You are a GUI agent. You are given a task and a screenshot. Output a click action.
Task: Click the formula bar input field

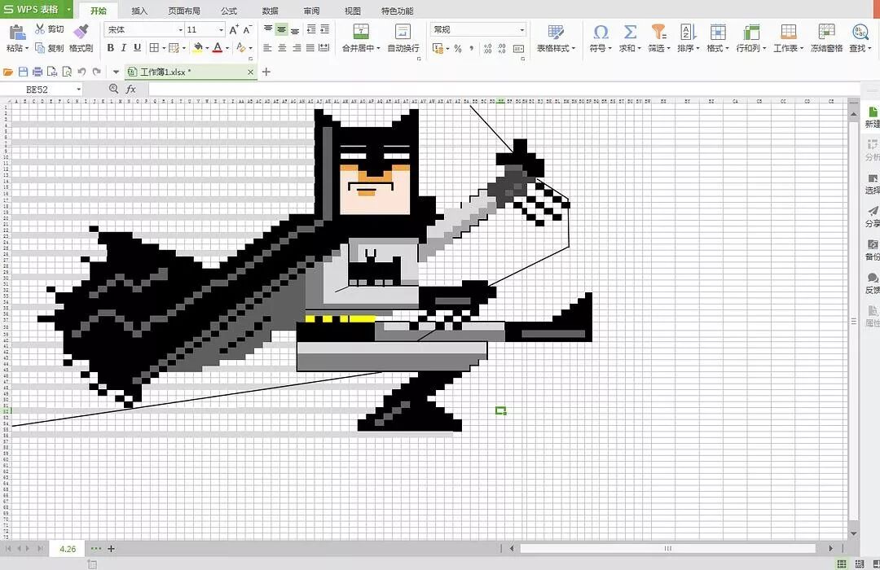click(504, 90)
